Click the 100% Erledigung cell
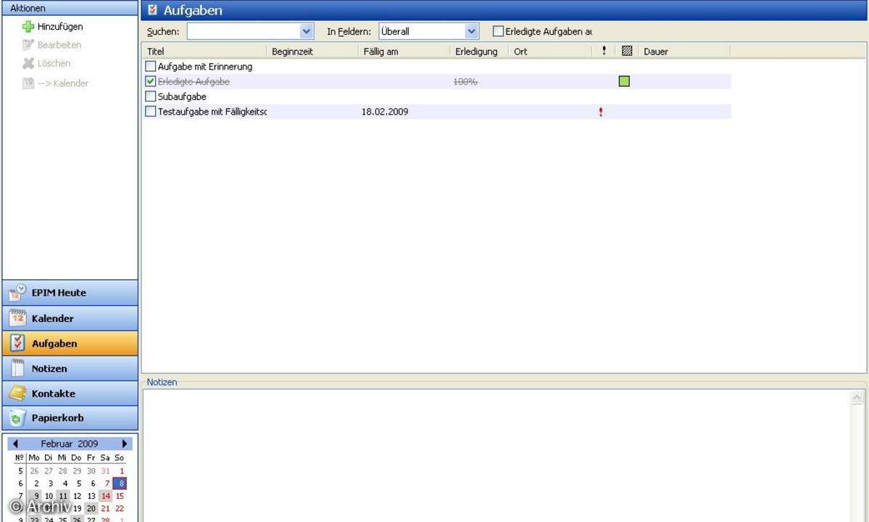 pyautogui.click(x=465, y=81)
